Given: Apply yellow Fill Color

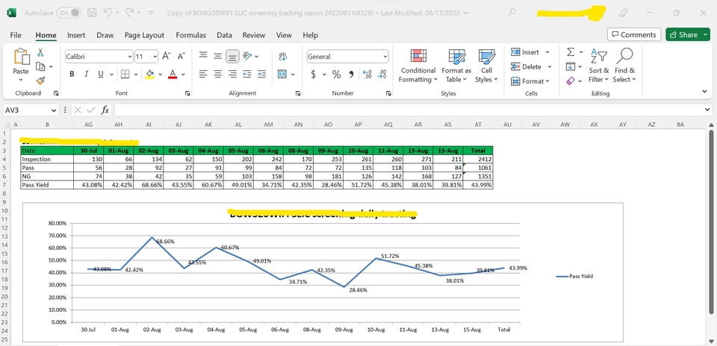Looking at the screenshot, I should (149, 74).
